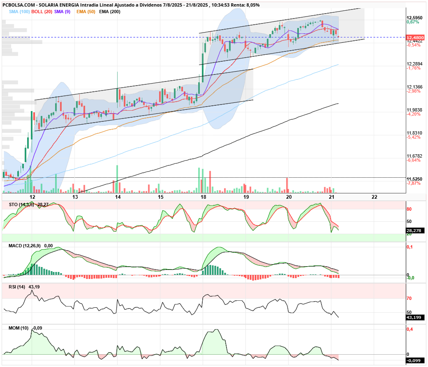Click the 80 level label in STO panel

pyautogui.click(x=409, y=209)
